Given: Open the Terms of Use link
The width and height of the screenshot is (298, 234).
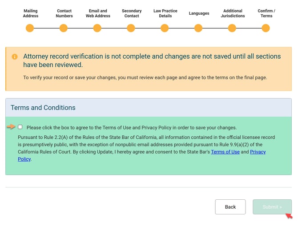Looking at the screenshot, I should 225,152.
